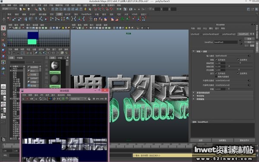Select the Universal Manipulator tool

pyautogui.click(x=3, y=62)
